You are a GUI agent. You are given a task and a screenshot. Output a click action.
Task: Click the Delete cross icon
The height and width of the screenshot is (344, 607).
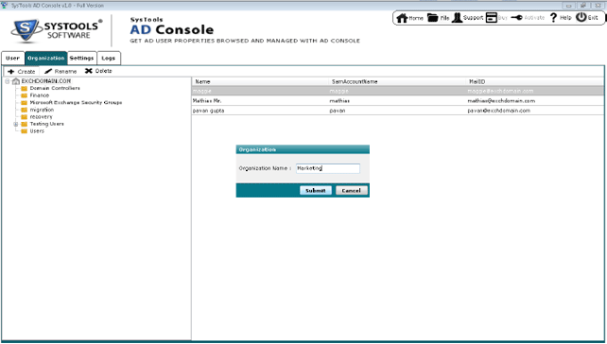(89, 71)
